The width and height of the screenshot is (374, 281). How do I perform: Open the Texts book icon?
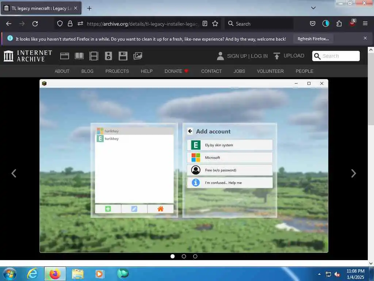click(x=79, y=56)
